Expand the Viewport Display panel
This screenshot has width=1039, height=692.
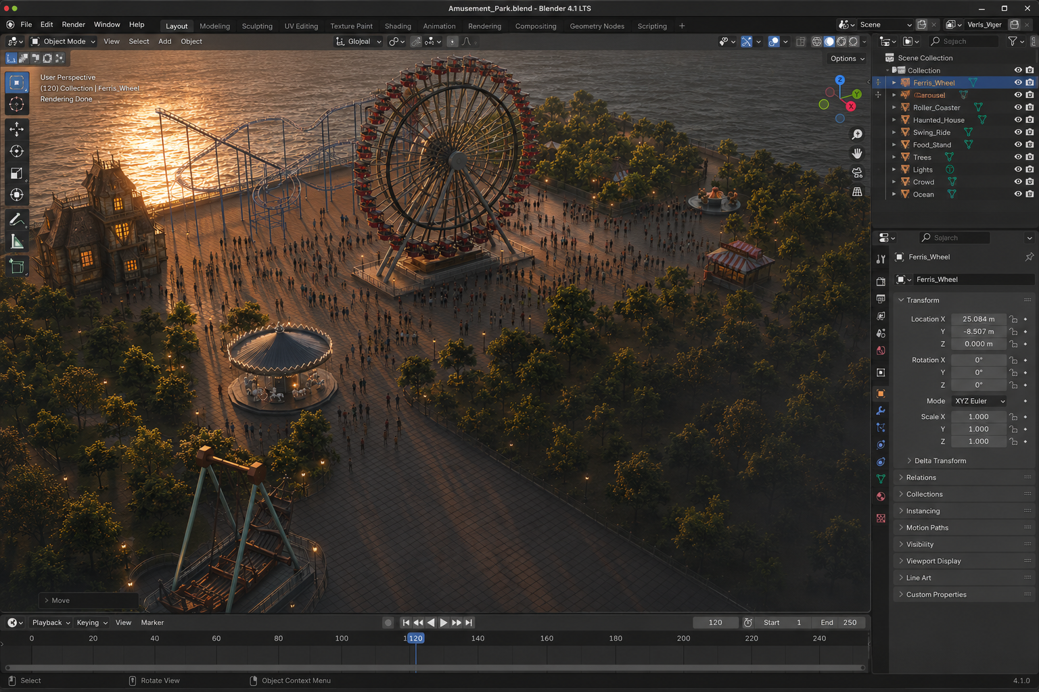964,561
